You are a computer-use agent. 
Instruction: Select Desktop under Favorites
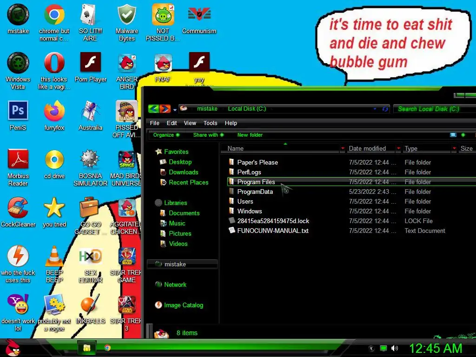[x=180, y=162]
